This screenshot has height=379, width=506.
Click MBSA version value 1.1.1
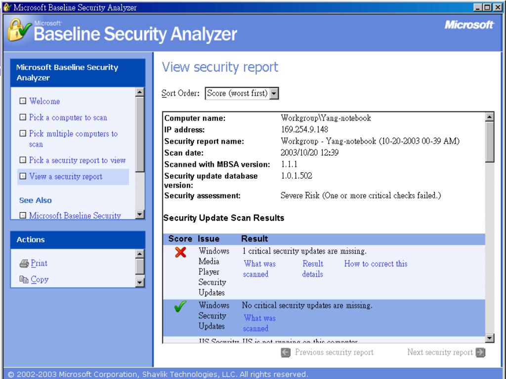(289, 164)
